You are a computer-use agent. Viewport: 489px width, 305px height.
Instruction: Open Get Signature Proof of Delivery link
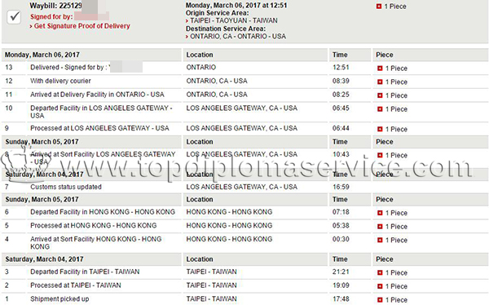81,26
